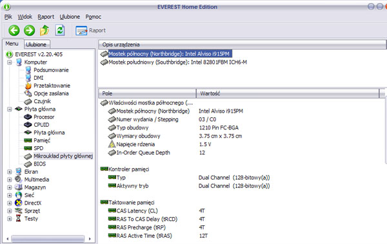Select the Mikroukład płyty głównej icon
Screen dimensions: 387x244
(x=28, y=156)
